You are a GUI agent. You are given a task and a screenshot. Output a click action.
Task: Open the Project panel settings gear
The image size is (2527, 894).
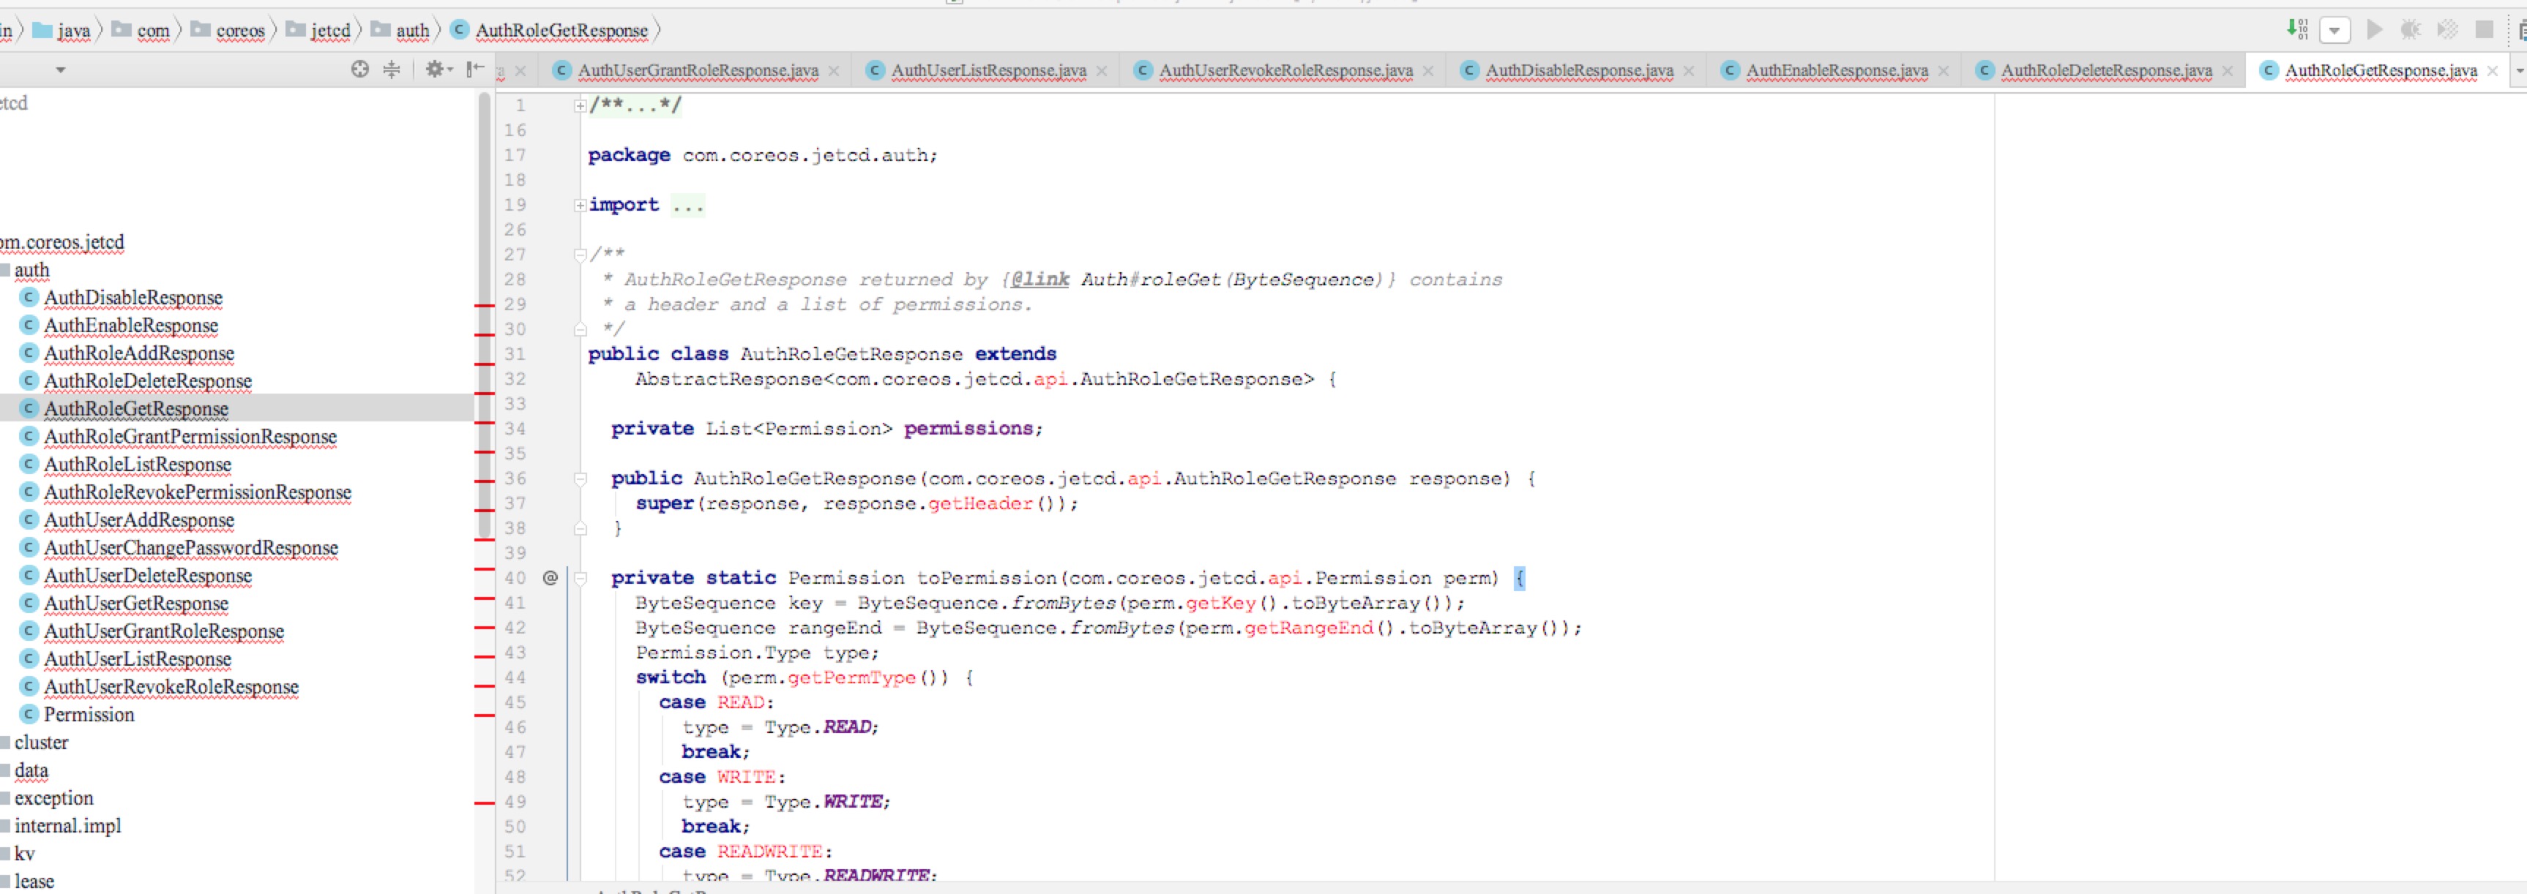435,70
